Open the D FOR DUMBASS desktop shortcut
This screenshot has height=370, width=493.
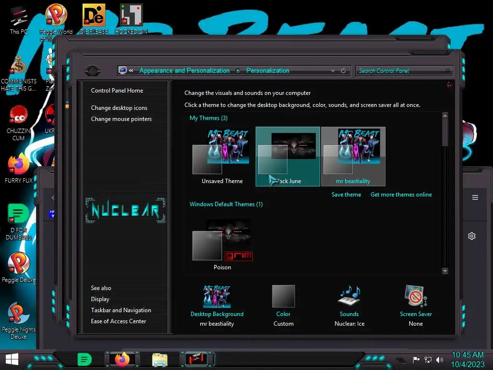(x=18, y=222)
